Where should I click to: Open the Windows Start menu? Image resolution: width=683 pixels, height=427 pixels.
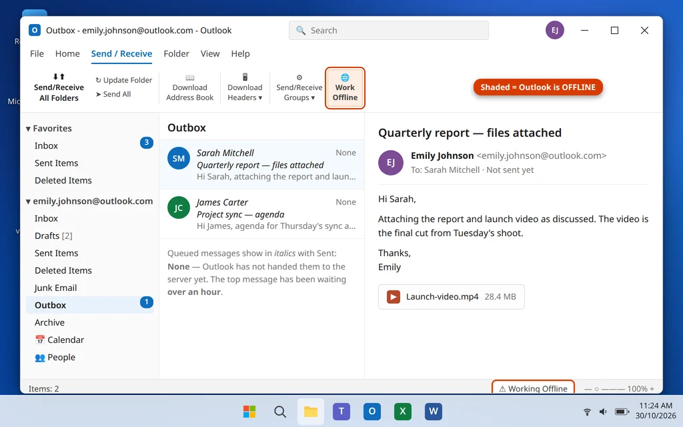(249, 411)
